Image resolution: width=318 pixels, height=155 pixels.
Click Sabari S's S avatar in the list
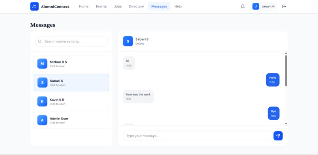click(x=42, y=82)
